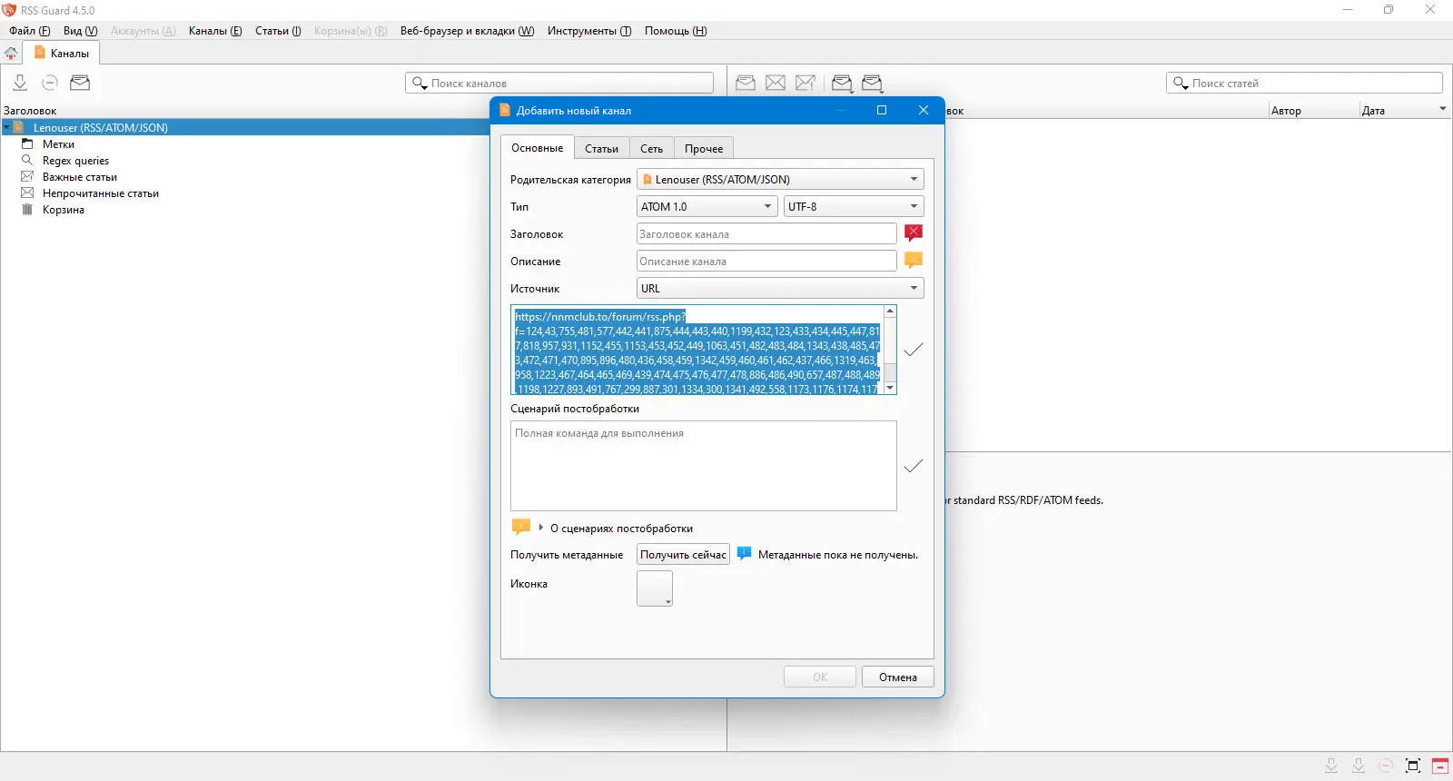Open articles list column header dropdown arrow

point(1442,109)
